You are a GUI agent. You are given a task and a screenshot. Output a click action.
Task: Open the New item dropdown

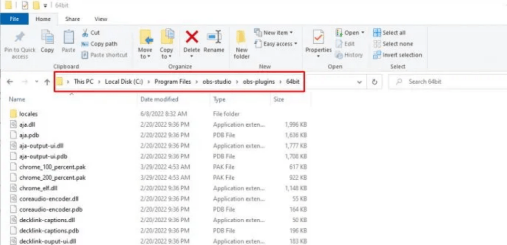pyautogui.click(x=273, y=33)
